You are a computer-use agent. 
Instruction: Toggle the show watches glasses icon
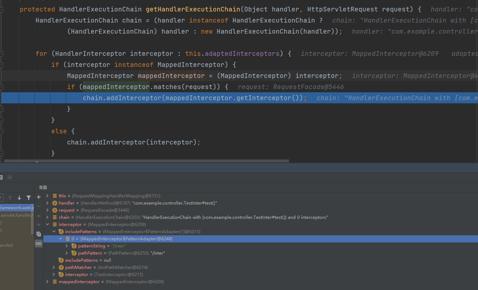pos(39,244)
